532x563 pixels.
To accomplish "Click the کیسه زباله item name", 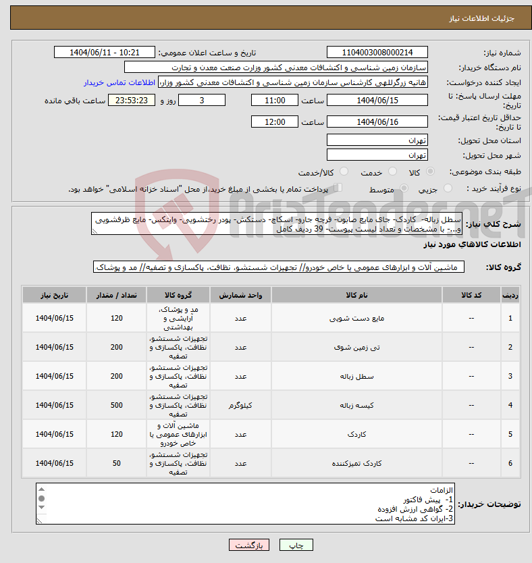I will (x=357, y=405).
